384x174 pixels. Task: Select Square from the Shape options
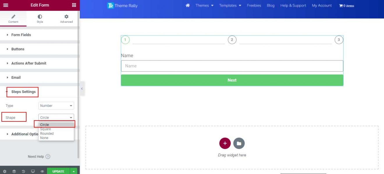[x=45, y=129]
